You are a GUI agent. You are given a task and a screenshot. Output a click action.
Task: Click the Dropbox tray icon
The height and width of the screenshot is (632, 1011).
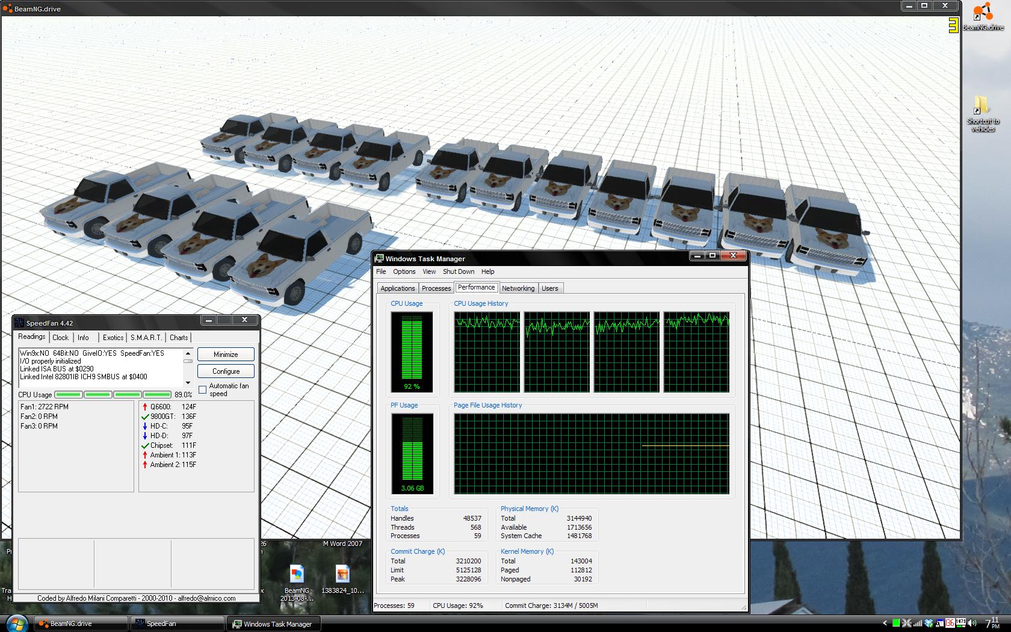(929, 624)
